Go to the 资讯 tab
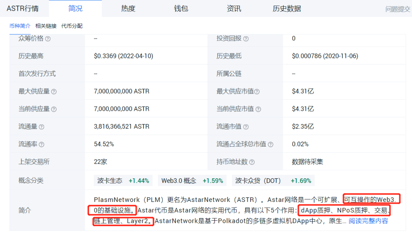The image size is (412, 234). pyautogui.click(x=234, y=8)
